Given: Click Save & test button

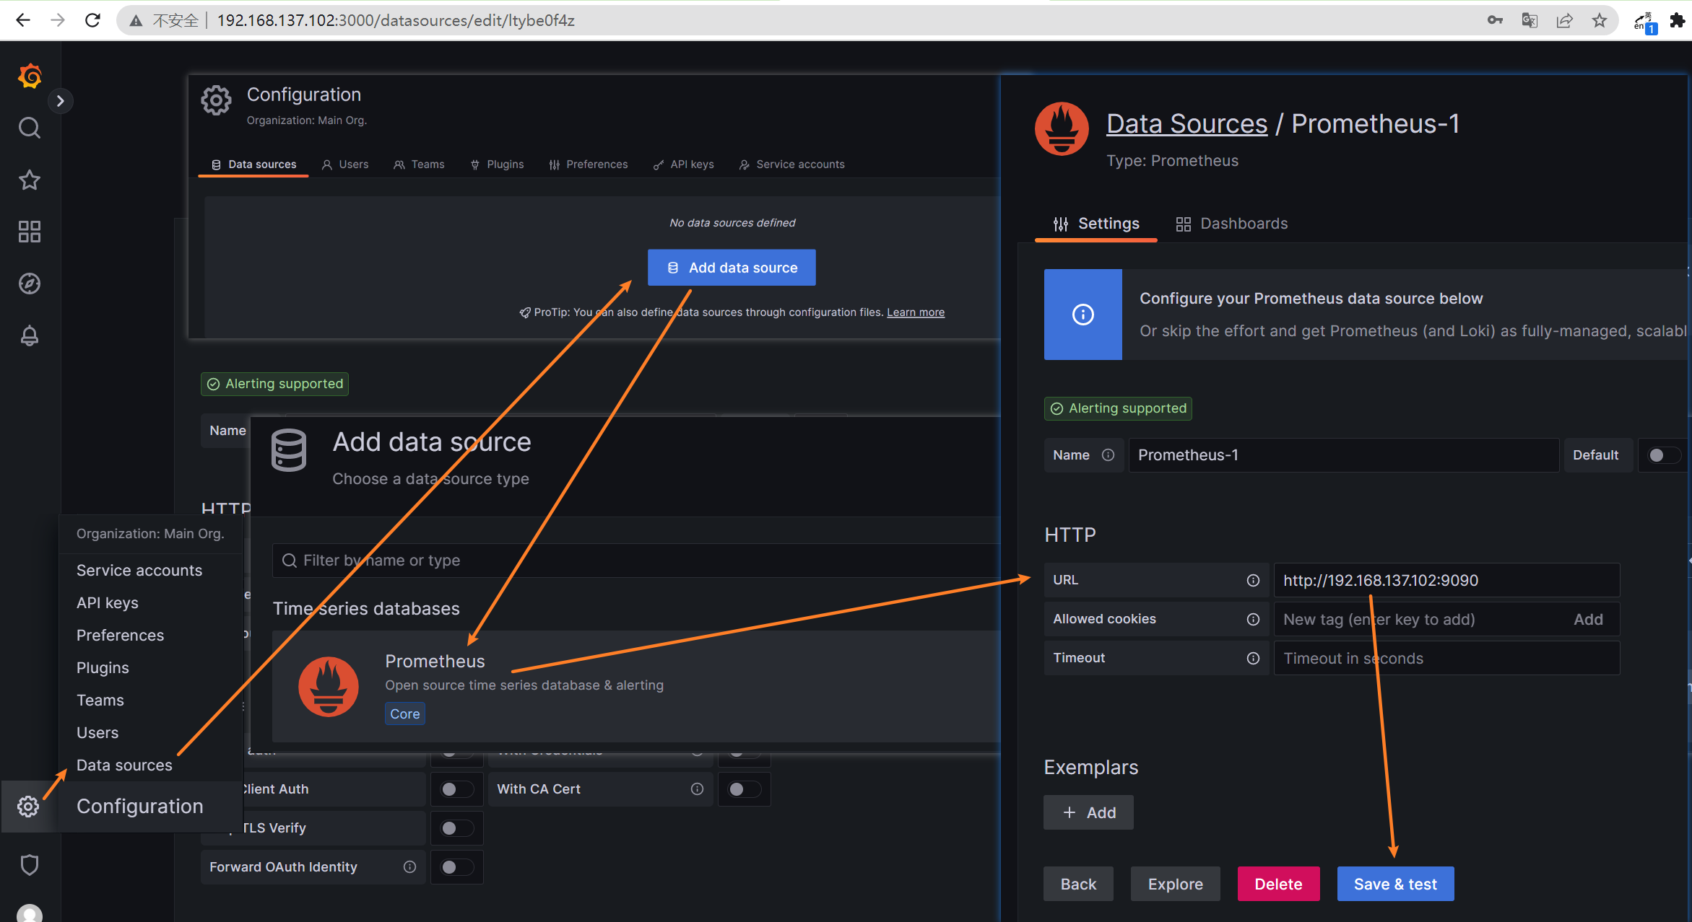Looking at the screenshot, I should click(x=1395, y=884).
